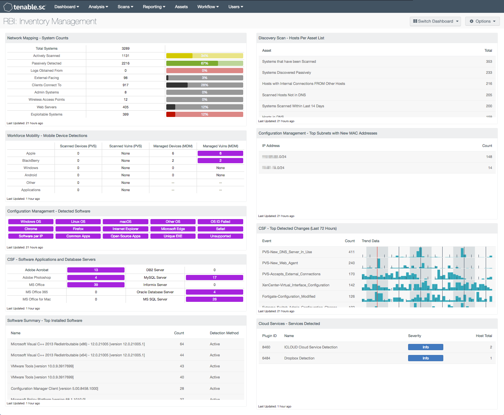Click PVS-Accepts_External_Connections event row
Image resolution: width=504 pixels, height=415 pixels.
pyautogui.click(x=377, y=274)
